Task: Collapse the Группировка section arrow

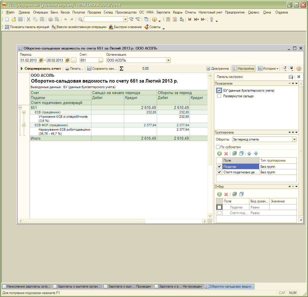Action: [296, 132]
